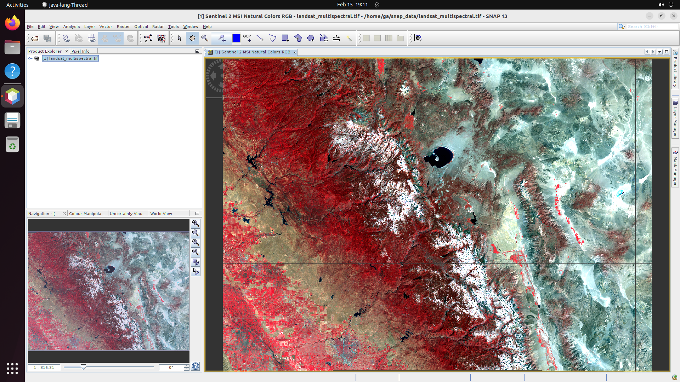Open the Raster menu
The image size is (680, 382).
point(123,27)
